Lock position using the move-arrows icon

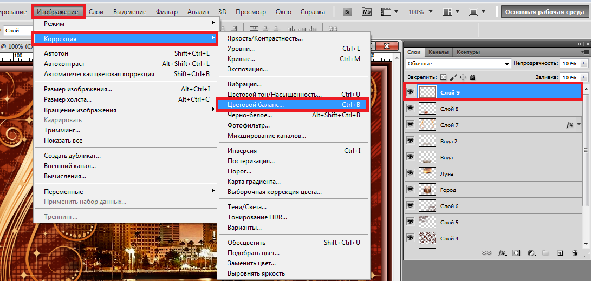tap(463, 77)
